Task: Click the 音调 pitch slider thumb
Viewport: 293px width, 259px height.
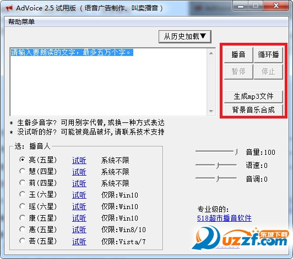Action: 217,179
